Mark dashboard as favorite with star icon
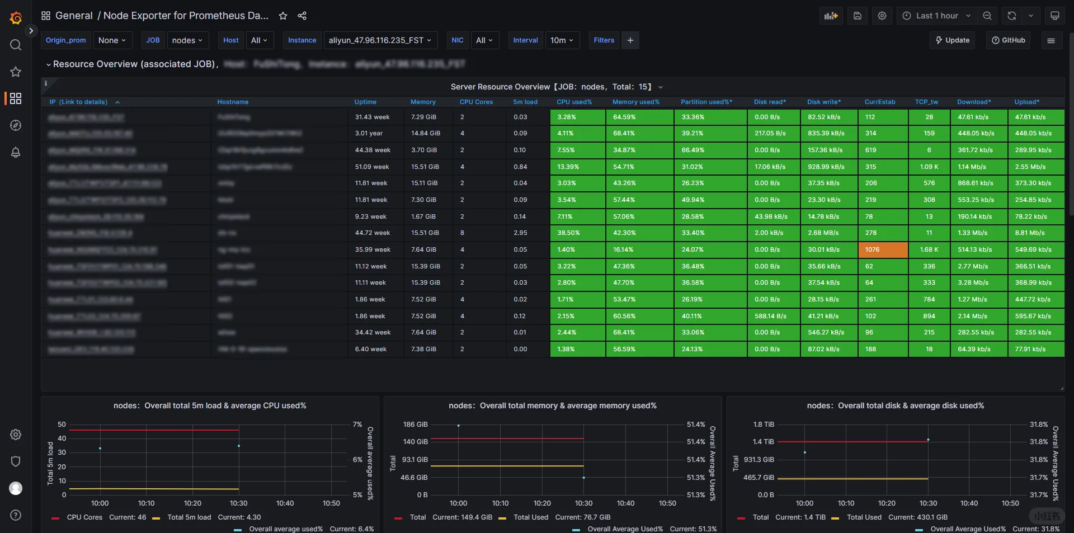Viewport: 1074px width, 533px height. pos(283,16)
